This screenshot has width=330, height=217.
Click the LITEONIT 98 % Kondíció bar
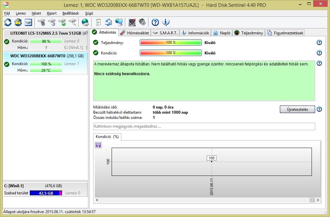coord(46,41)
